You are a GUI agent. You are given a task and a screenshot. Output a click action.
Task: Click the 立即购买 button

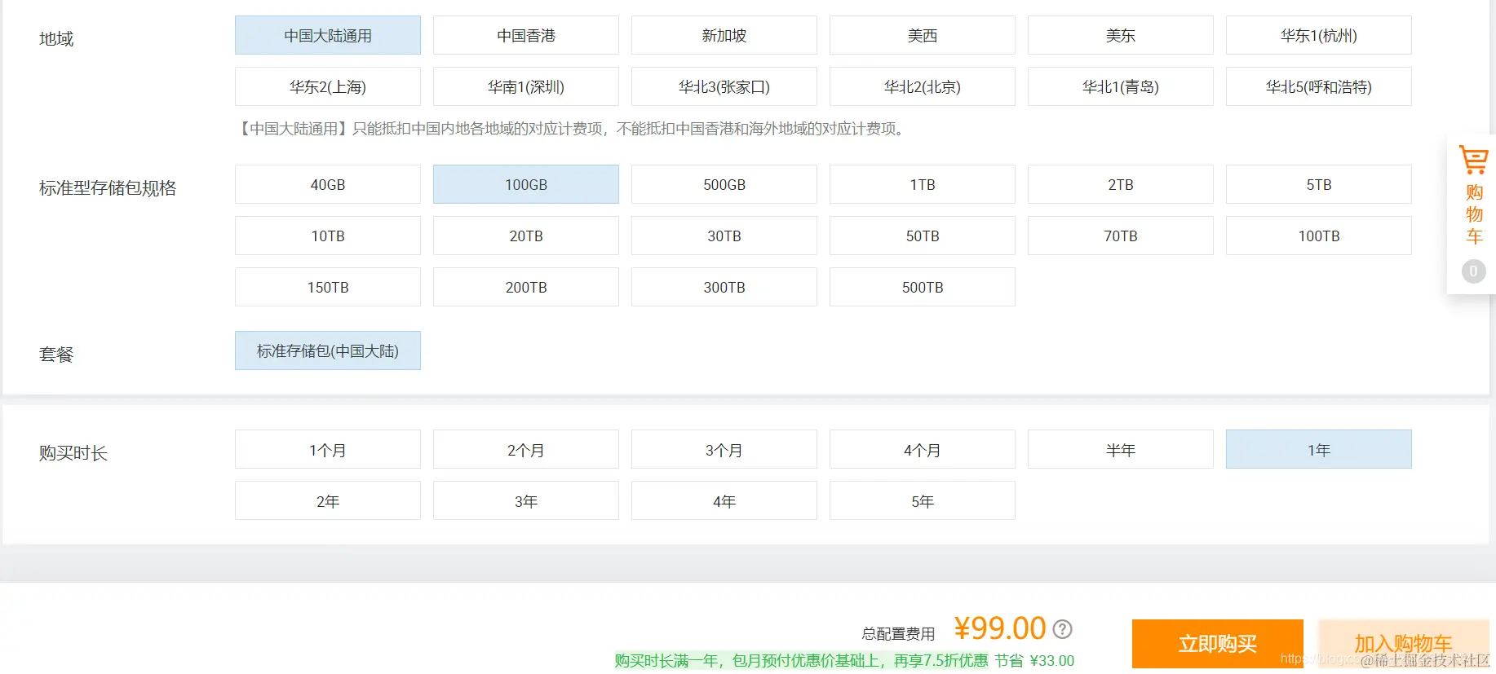point(1218,644)
